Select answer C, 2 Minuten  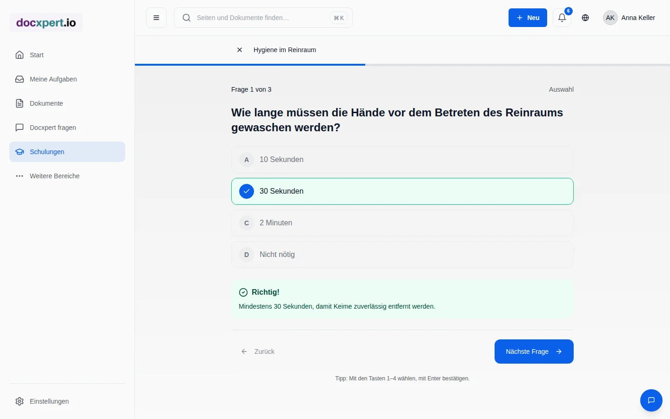pos(402,223)
